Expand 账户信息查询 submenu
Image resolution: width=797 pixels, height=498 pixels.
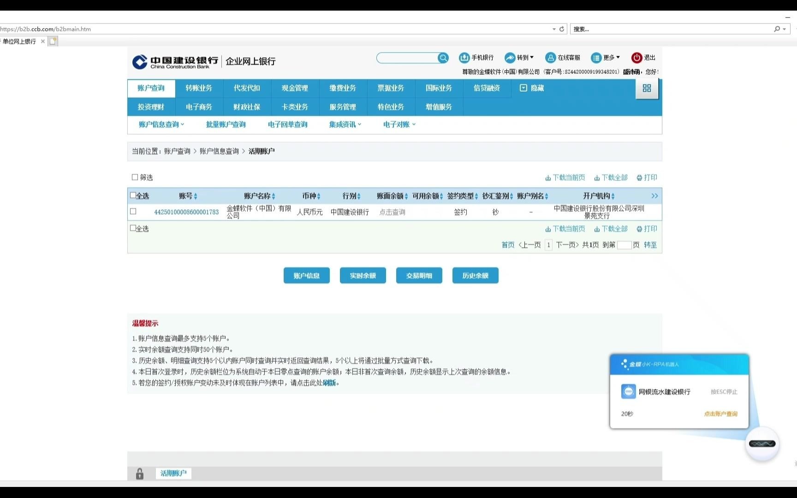(161, 125)
